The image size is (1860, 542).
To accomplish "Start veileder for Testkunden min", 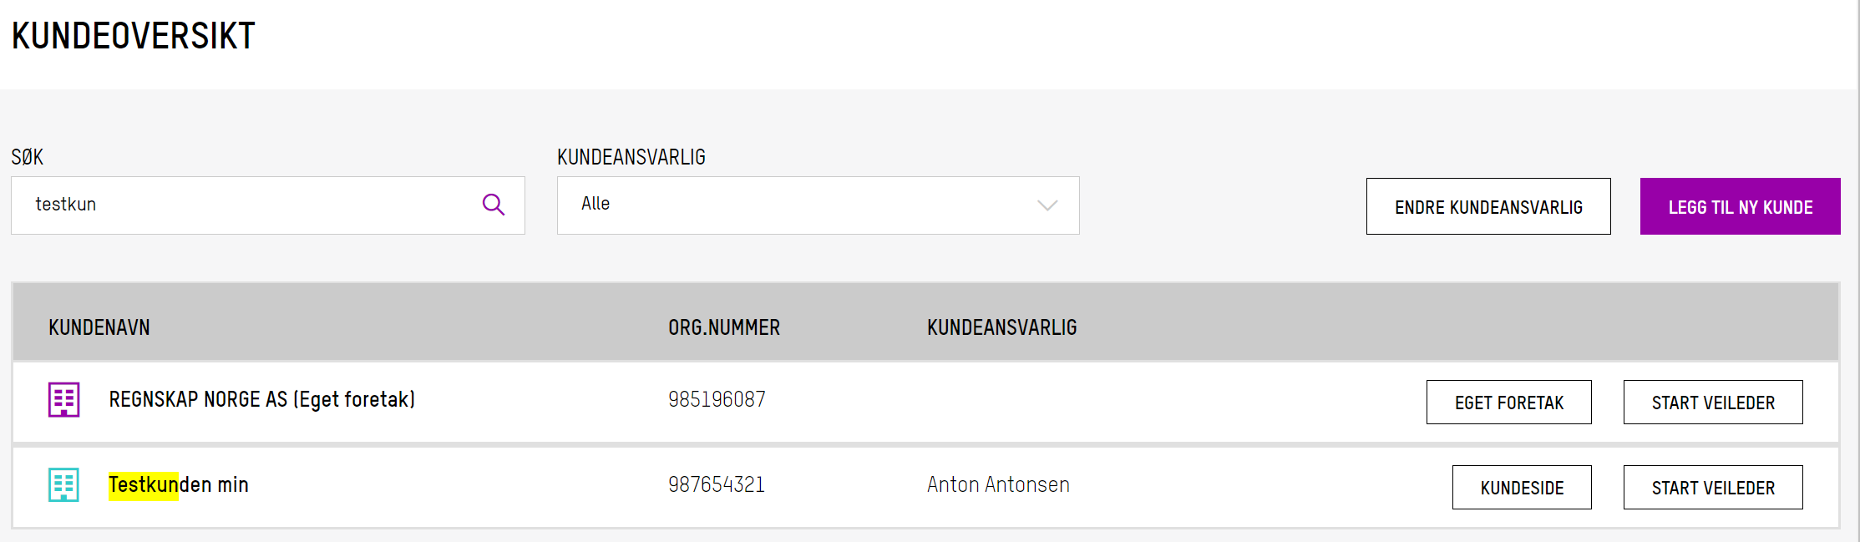I will (1713, 488).
